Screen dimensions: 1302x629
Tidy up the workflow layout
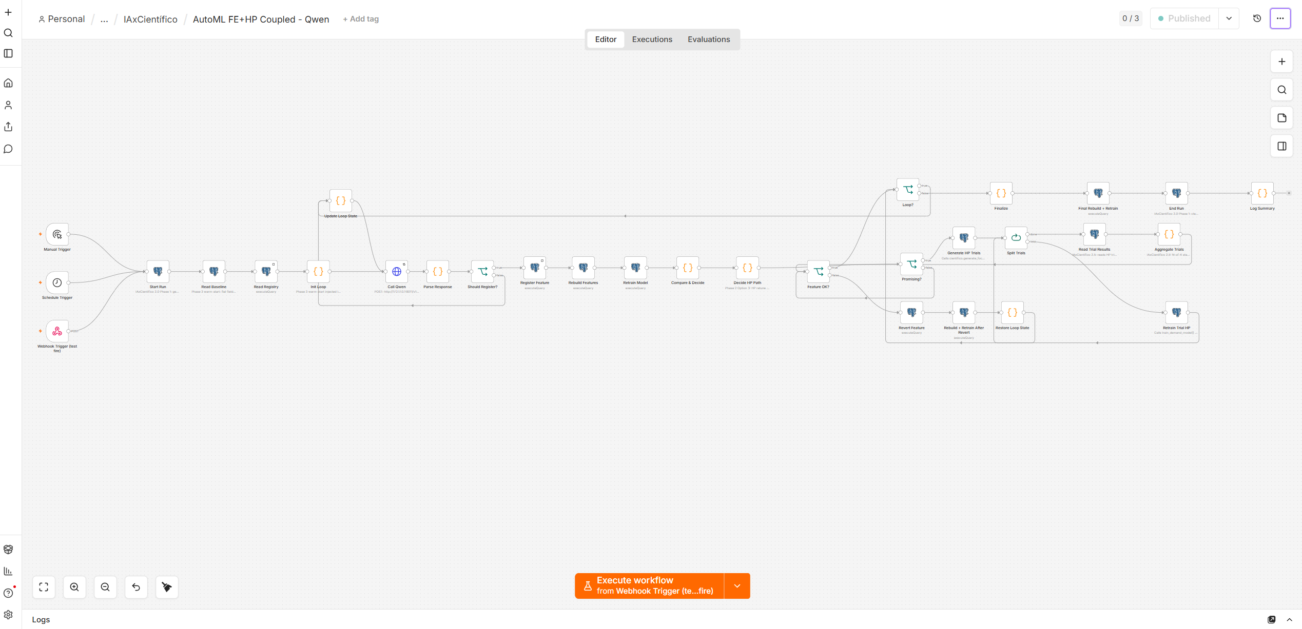coord(167,587)
